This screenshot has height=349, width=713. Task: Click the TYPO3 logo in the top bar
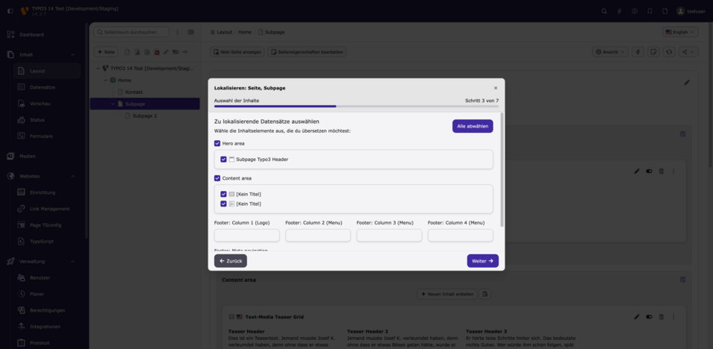25,11
